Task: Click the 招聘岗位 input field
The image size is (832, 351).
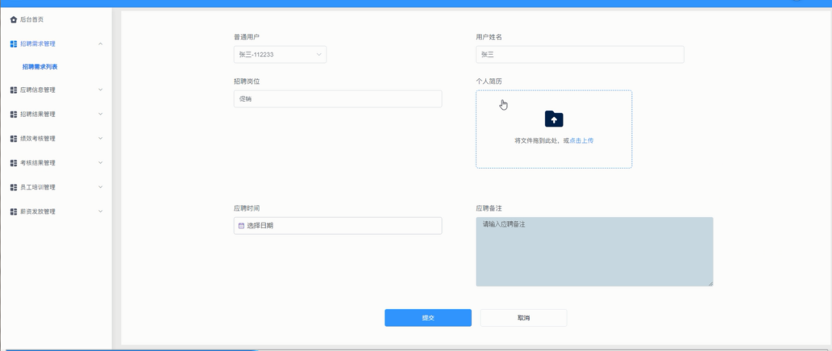Action: [x=338, y=98]
